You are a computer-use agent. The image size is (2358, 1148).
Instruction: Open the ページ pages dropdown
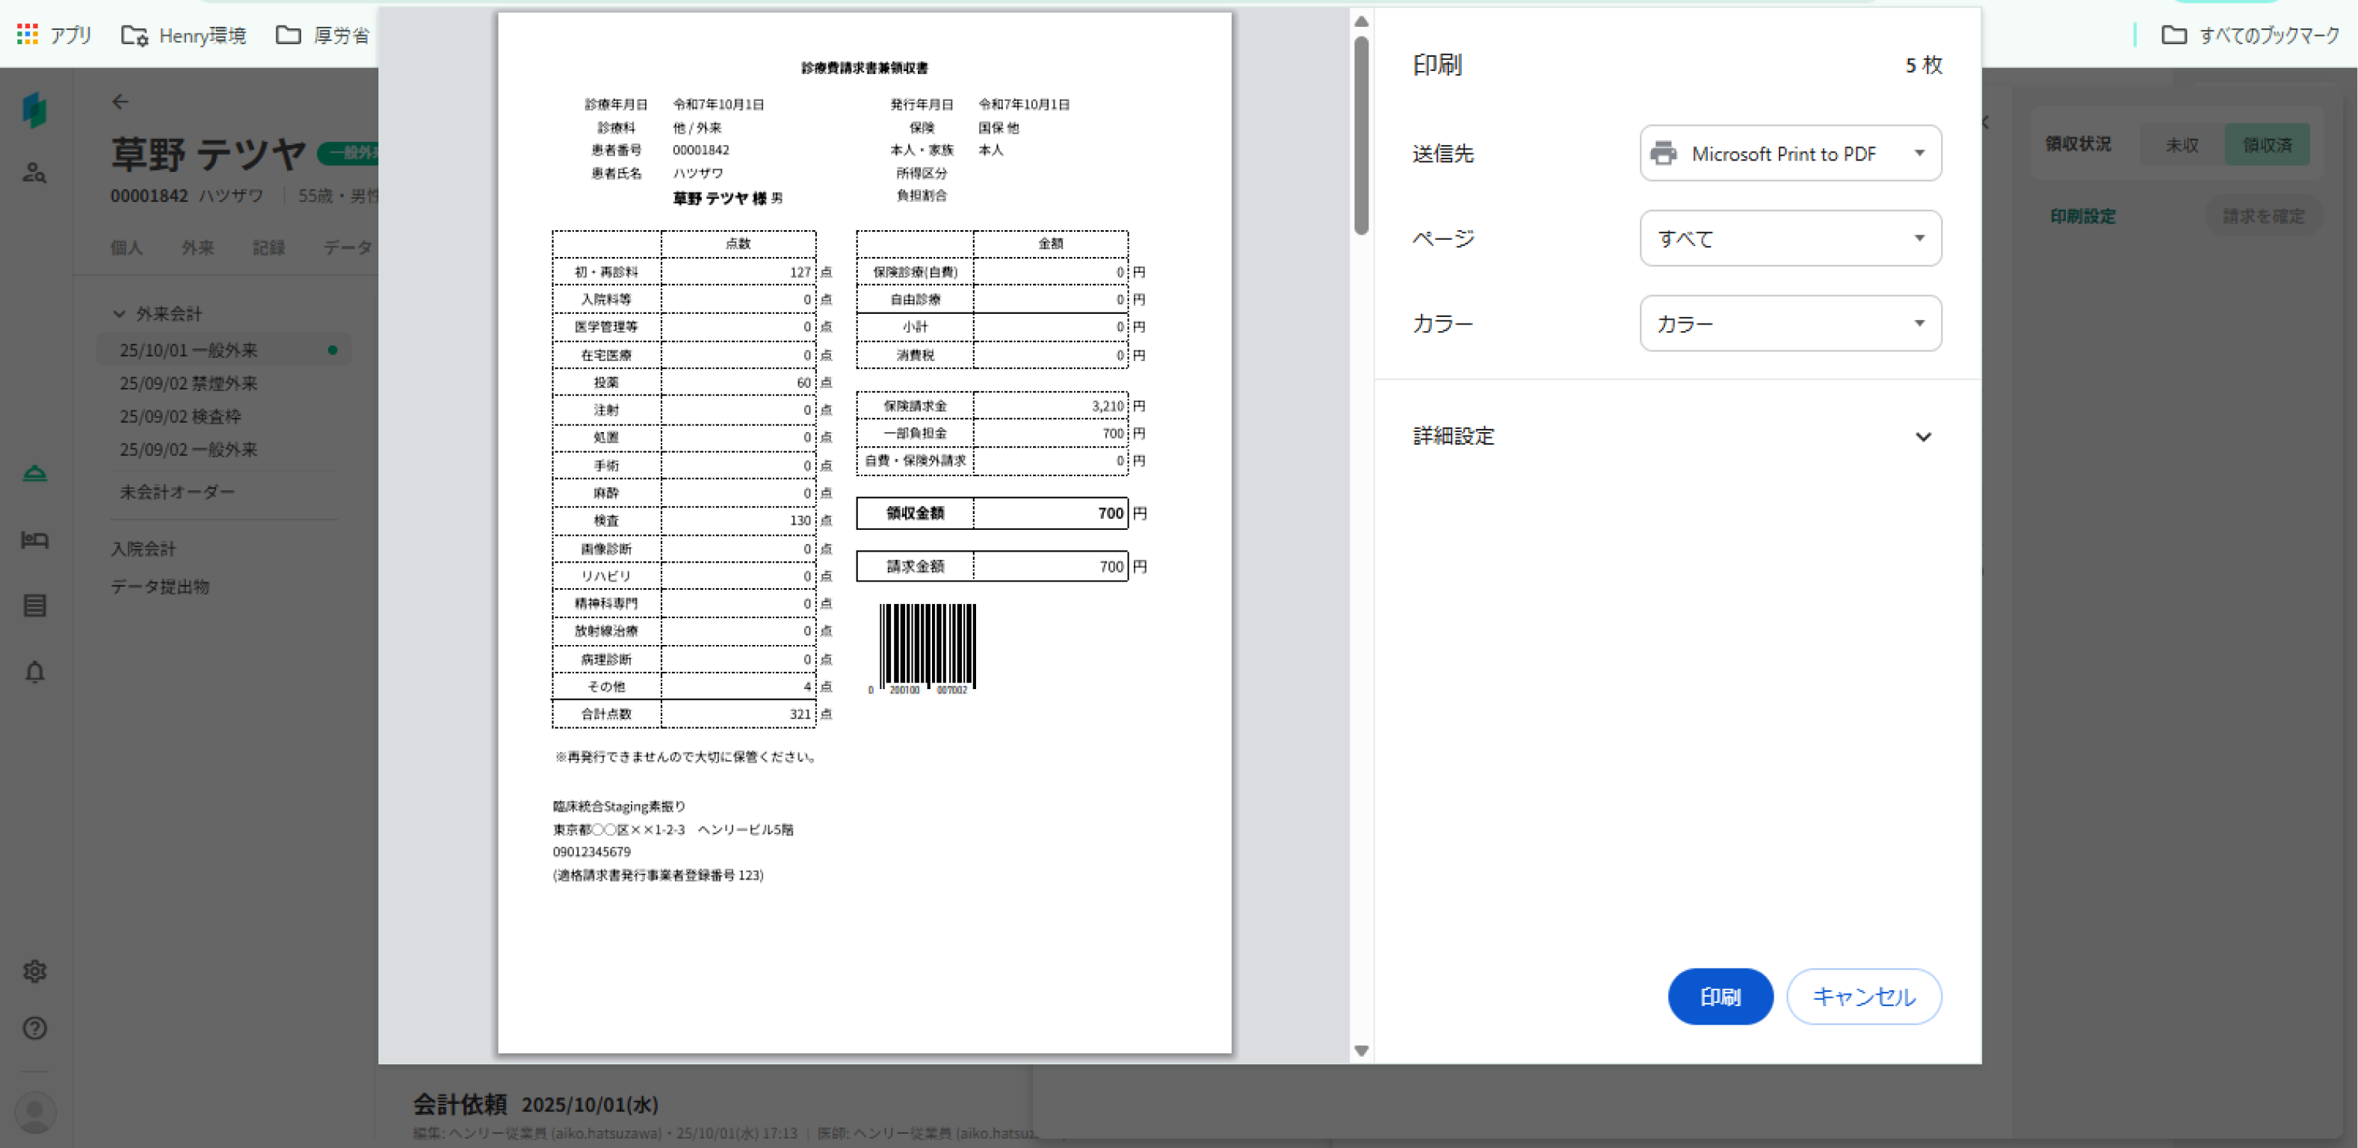[1789, 238]
